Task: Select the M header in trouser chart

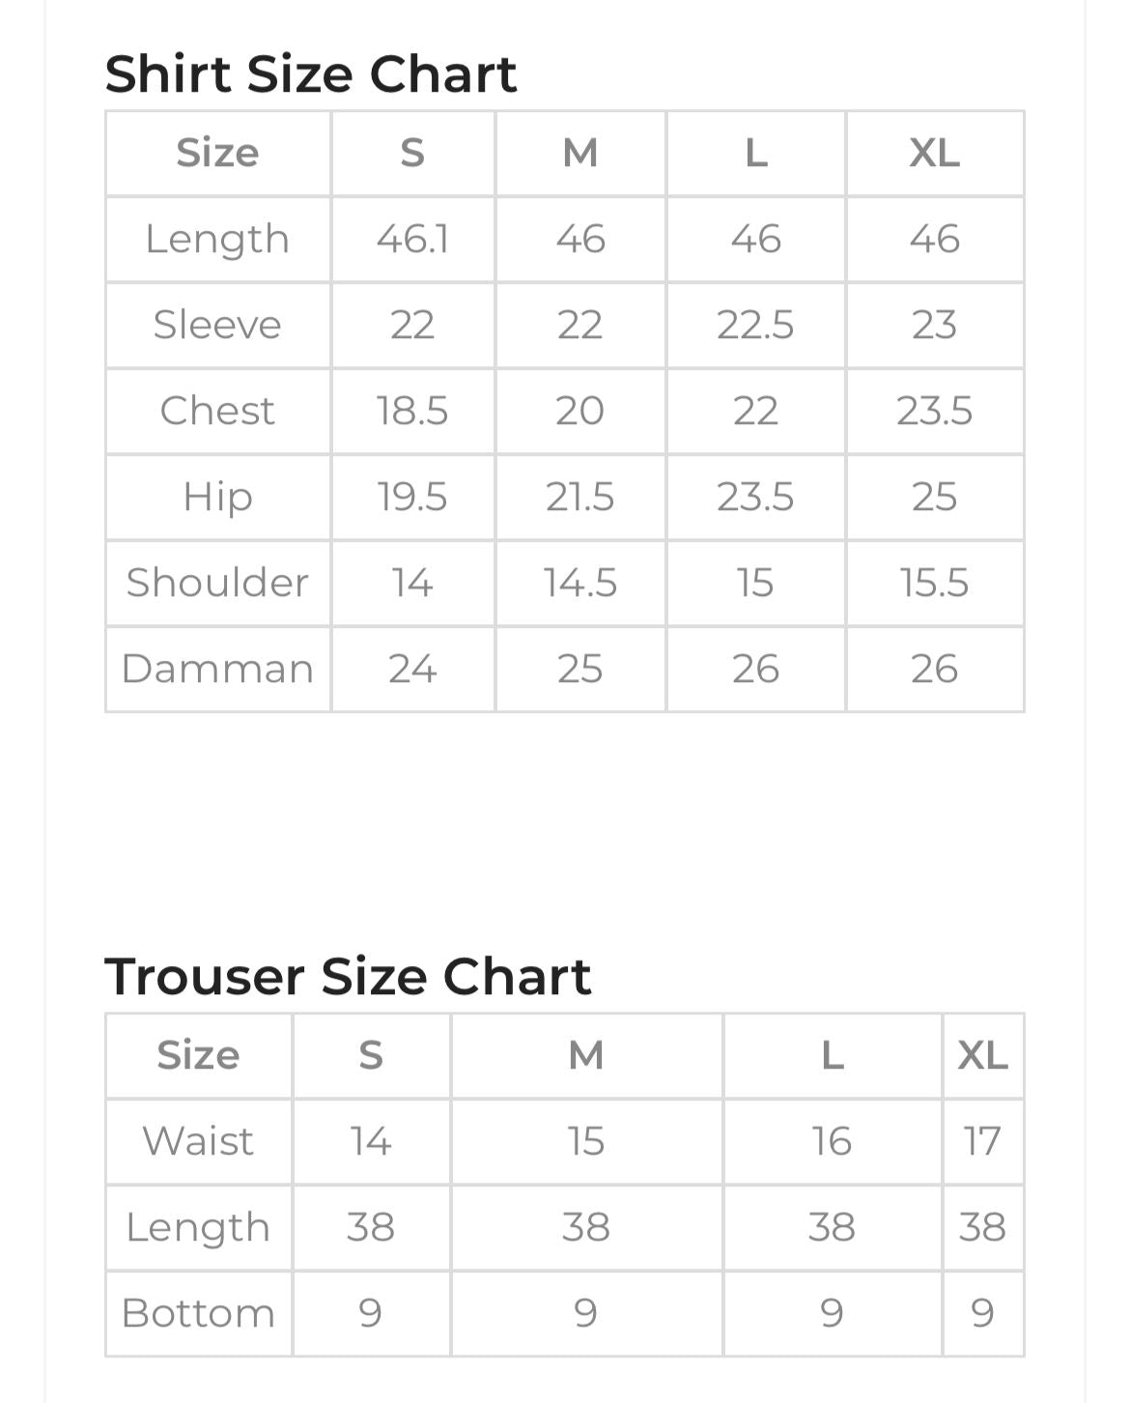Action: click(586, 1055)
